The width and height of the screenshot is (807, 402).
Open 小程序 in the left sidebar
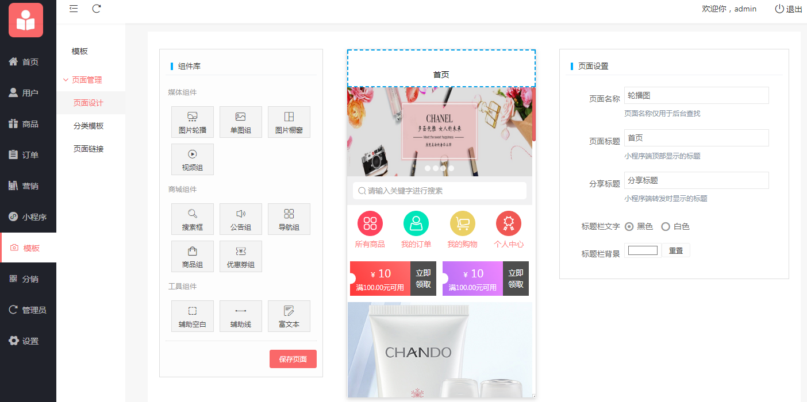coord(28,217)
